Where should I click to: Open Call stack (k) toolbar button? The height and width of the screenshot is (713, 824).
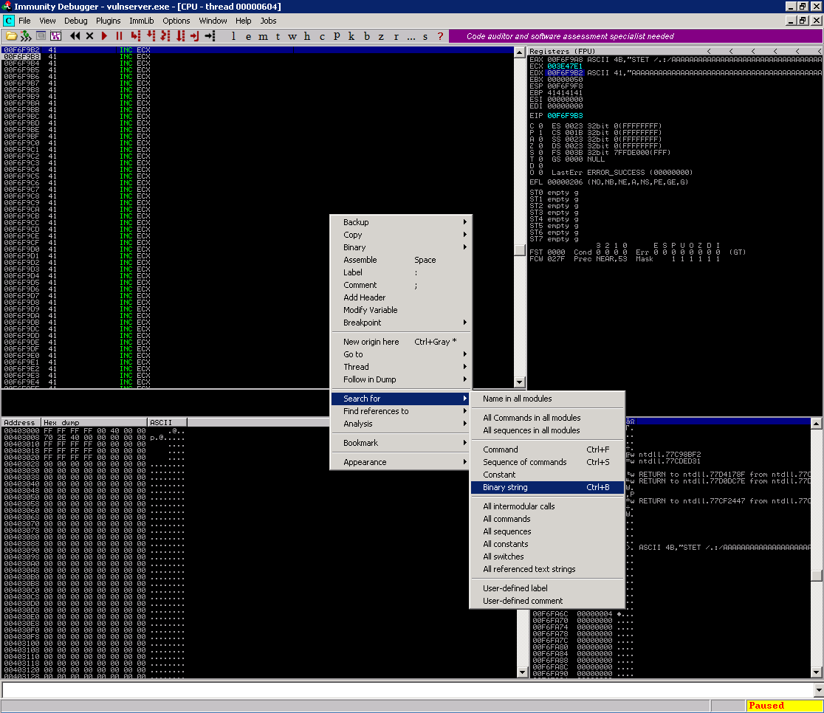(351, 36)
